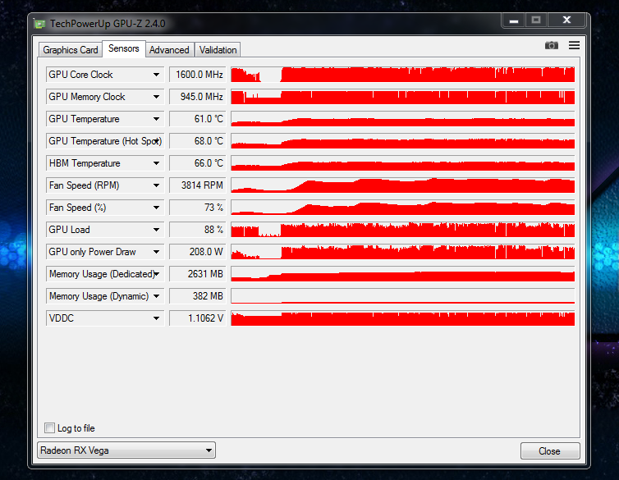Click the 945.0 MHz memory clock value
The image size is (619, 480).
pos(197,97)
